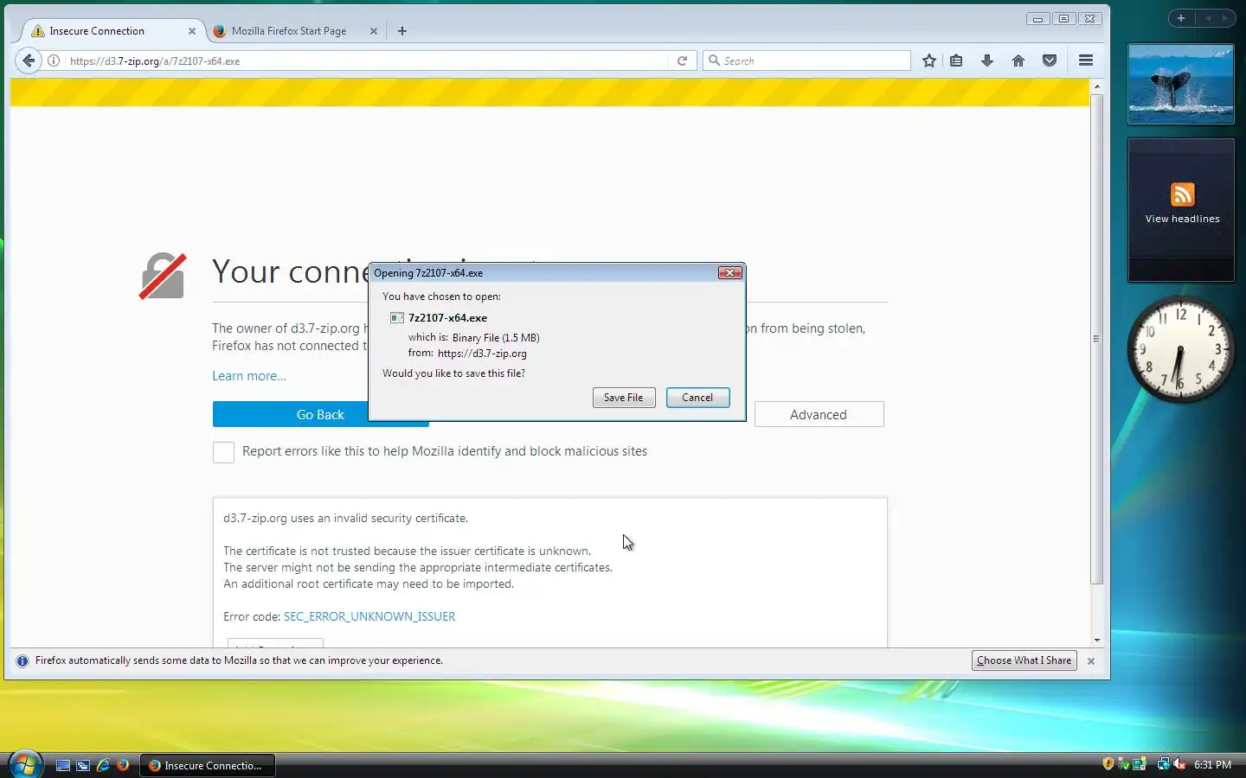1246x778 pixels.
Task: Click the vertical scrollbar thumb
Action: (x=1097, y=339)
